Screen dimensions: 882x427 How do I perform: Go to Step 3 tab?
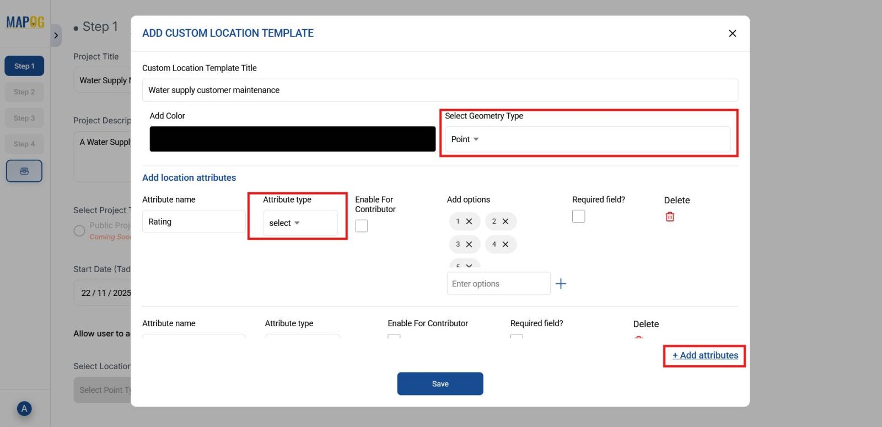click(x=24, y=118)
